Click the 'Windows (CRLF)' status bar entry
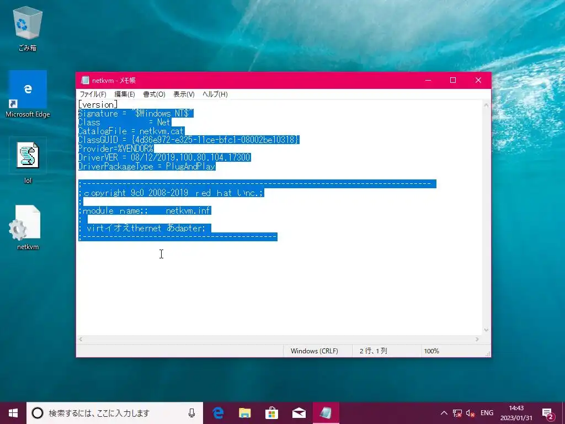This screenshot has width=565, height=424. [314, 351]
